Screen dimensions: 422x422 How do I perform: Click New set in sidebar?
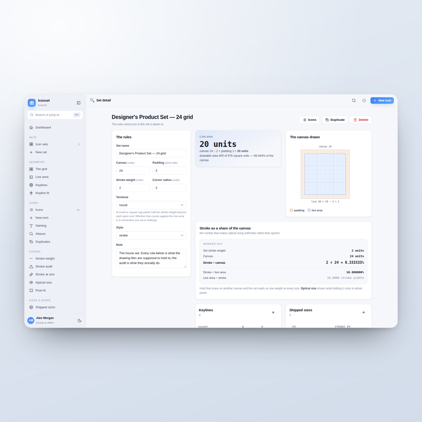pos(55,152)
